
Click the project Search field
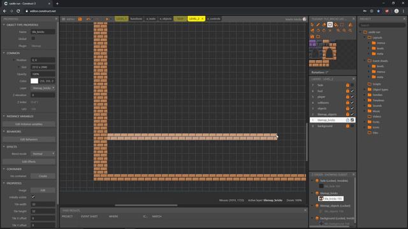click(382, 25)
